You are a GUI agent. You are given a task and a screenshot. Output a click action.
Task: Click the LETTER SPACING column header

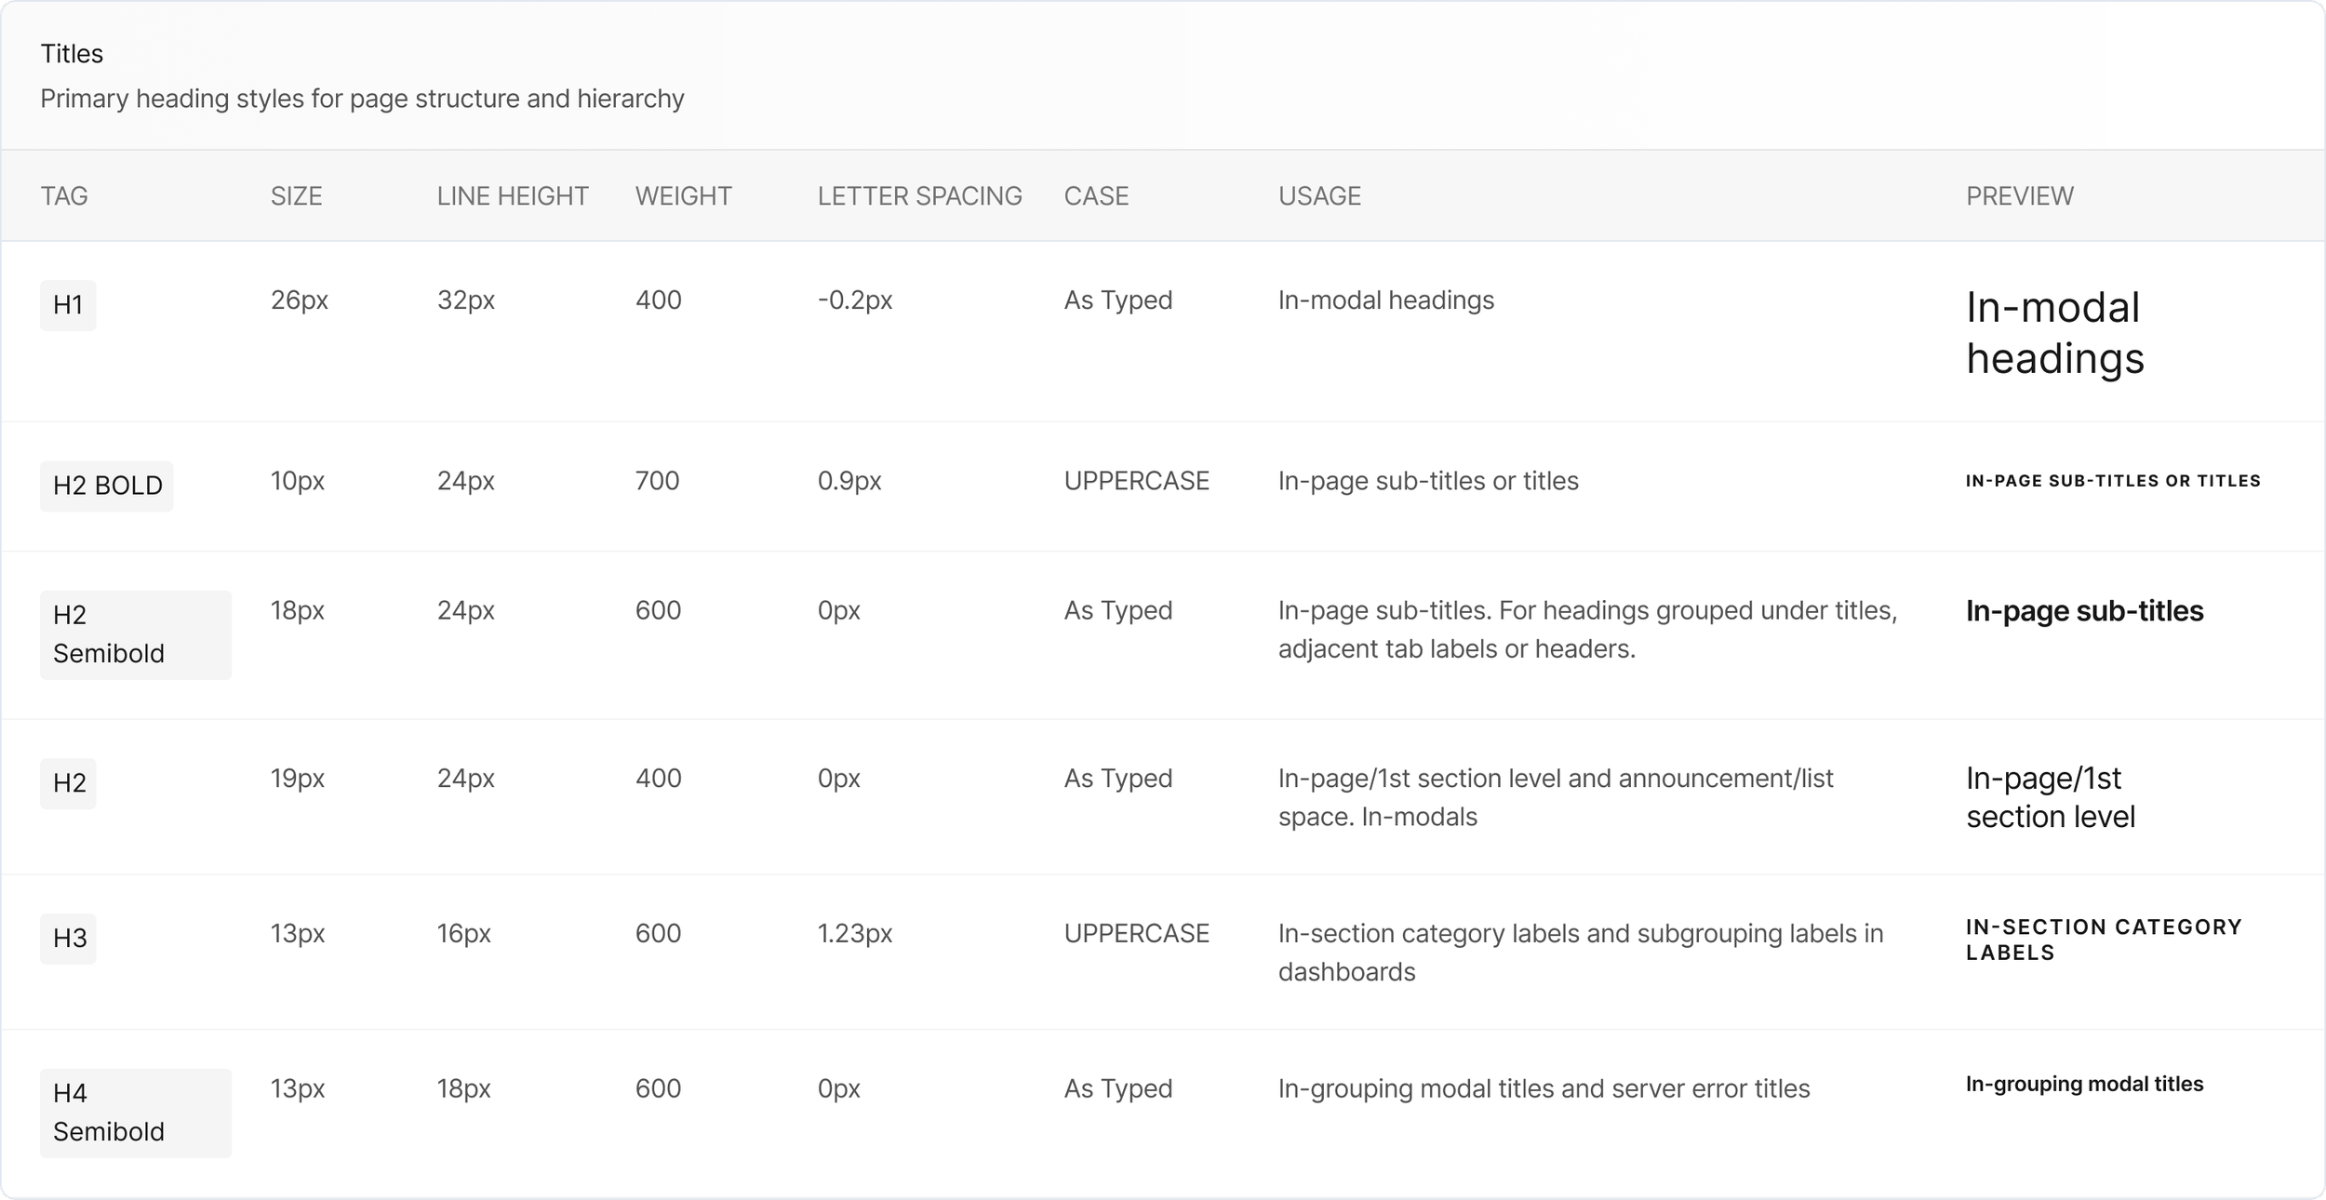point(919,196)
